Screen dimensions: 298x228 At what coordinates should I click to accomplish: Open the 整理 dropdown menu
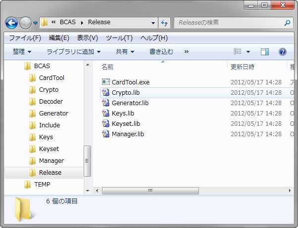coord(22,51)
